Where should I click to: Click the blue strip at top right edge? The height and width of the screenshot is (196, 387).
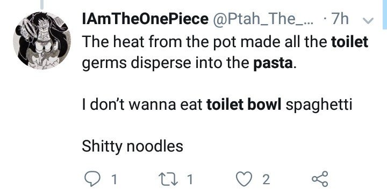(385, 15)
